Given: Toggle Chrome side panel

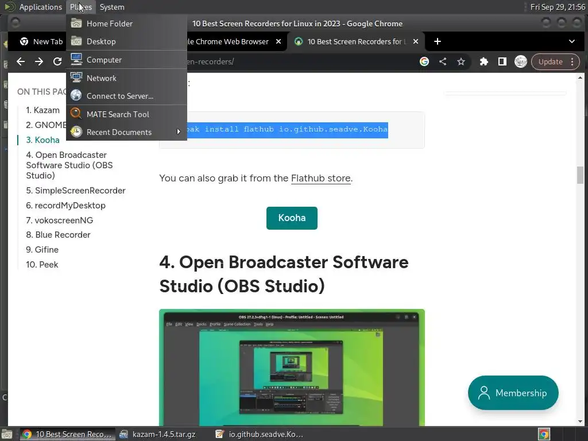Looking at the screenshot, I should (x=502, y=61).
